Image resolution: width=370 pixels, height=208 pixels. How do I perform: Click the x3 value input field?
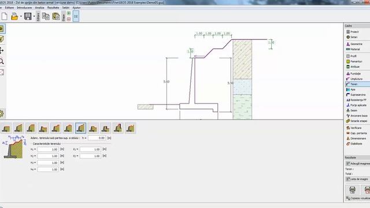(x=48, y=163)
